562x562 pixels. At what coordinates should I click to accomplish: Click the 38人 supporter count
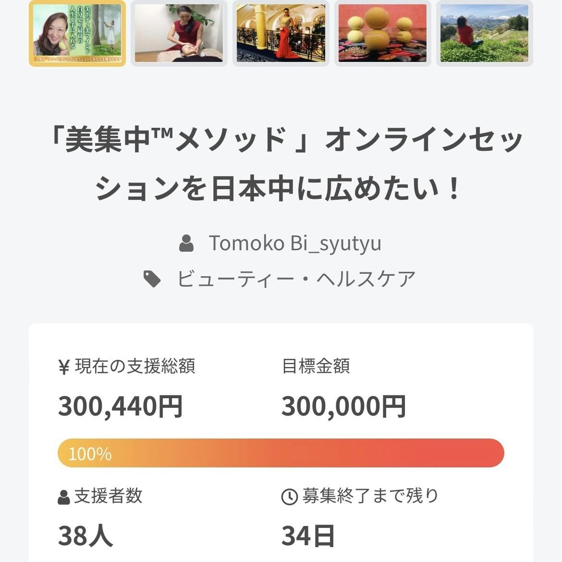[x=86, y=536]
